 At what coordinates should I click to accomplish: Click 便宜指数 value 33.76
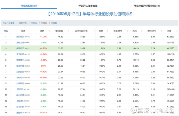[x=60, y=48]
